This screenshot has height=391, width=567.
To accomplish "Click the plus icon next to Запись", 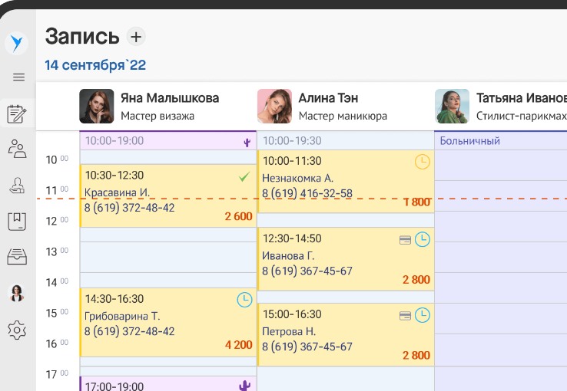I will (x=136, y=36).
